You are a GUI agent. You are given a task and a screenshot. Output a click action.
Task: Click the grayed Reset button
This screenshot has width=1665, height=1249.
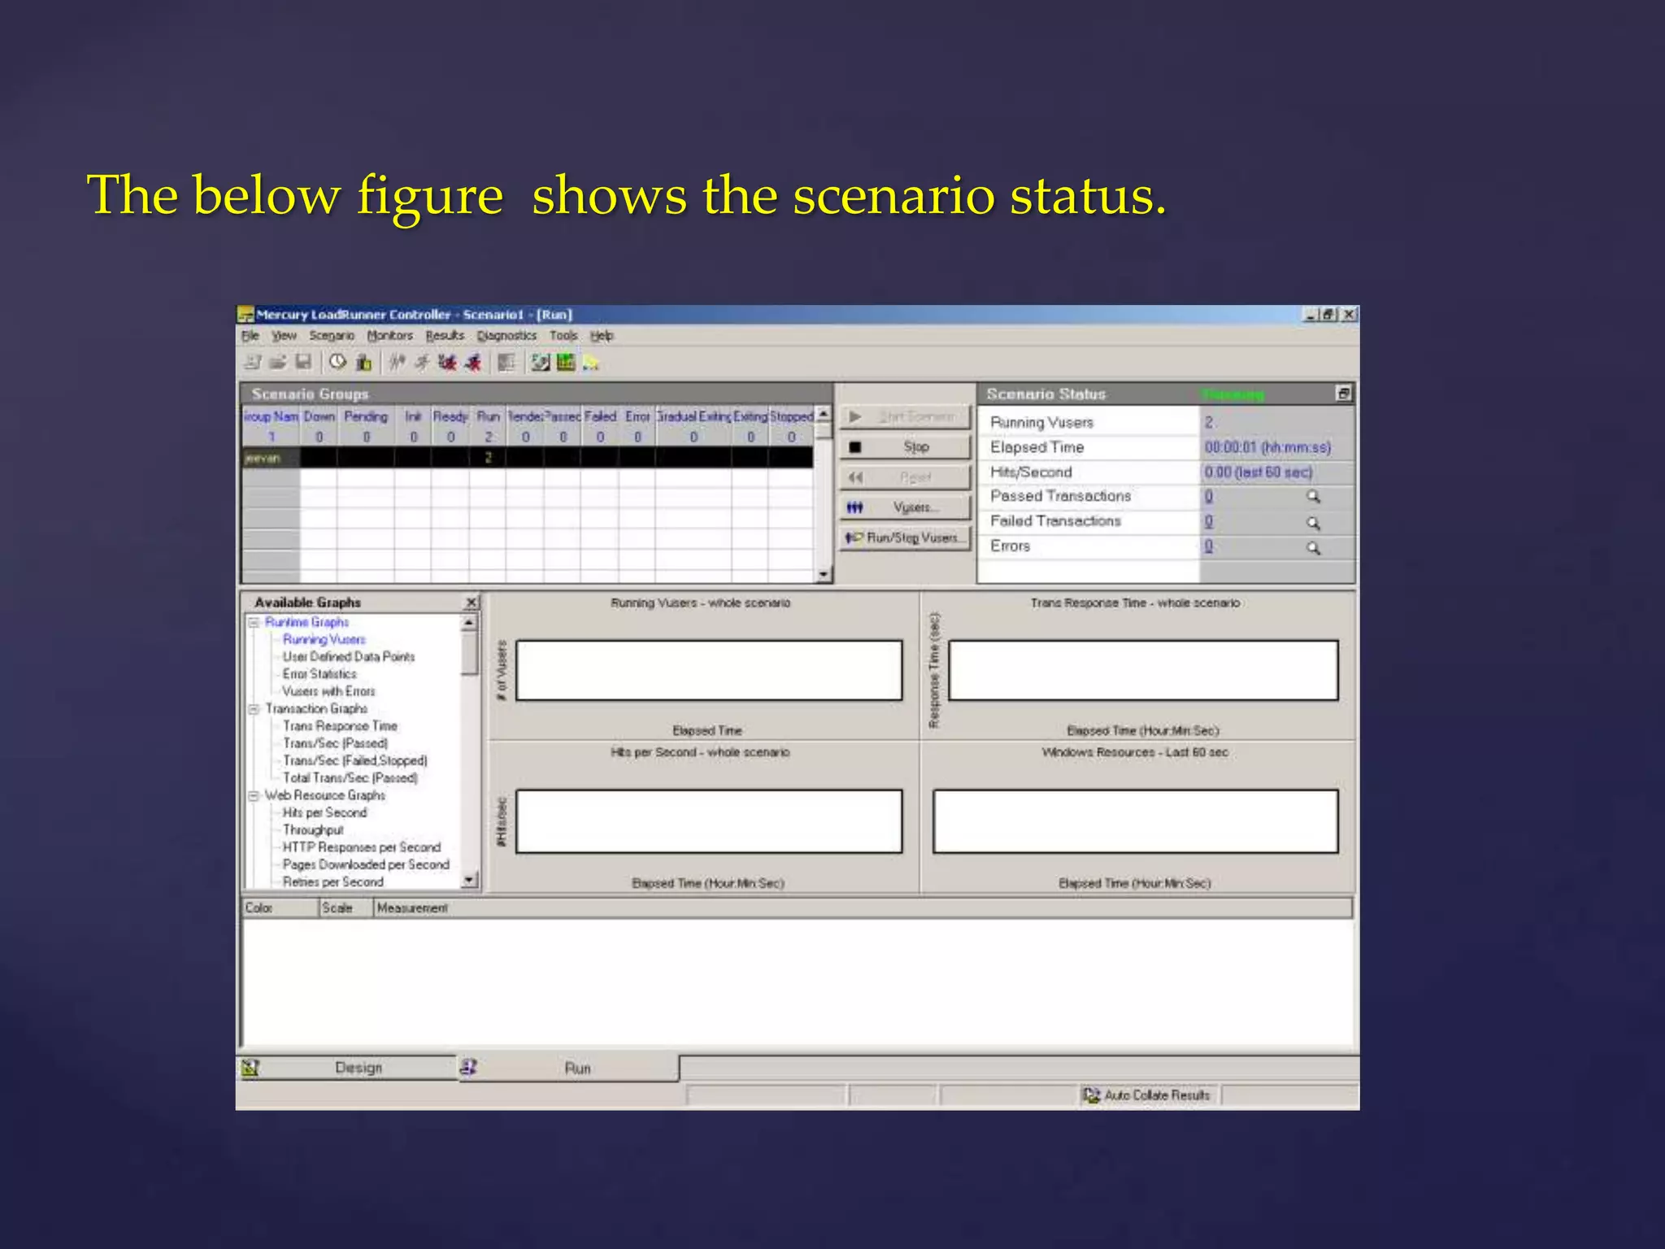(x=905, y=477)
